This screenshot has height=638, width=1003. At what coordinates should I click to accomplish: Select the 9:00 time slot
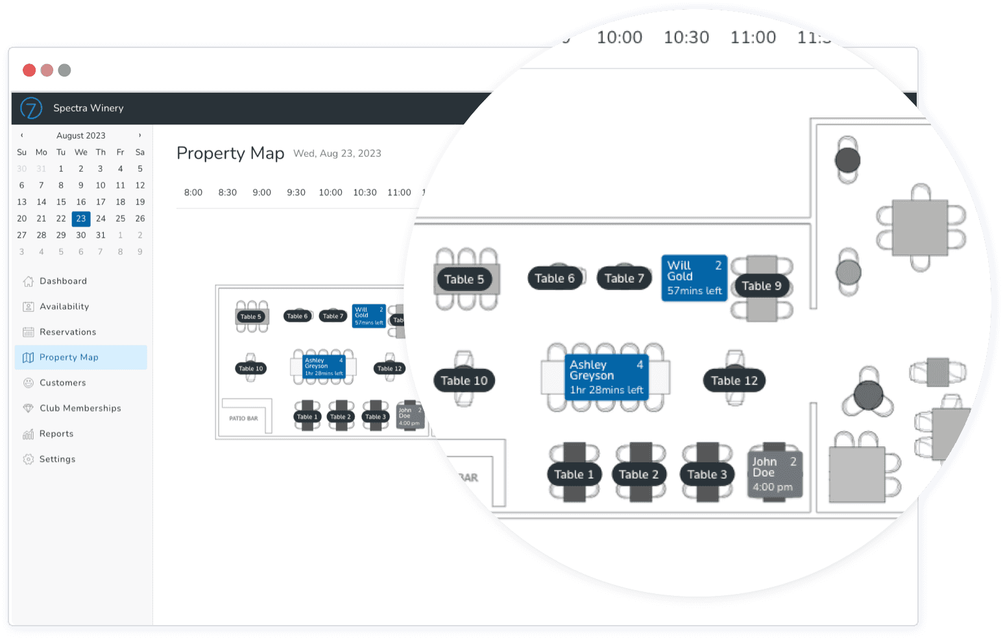click(262, 193)
